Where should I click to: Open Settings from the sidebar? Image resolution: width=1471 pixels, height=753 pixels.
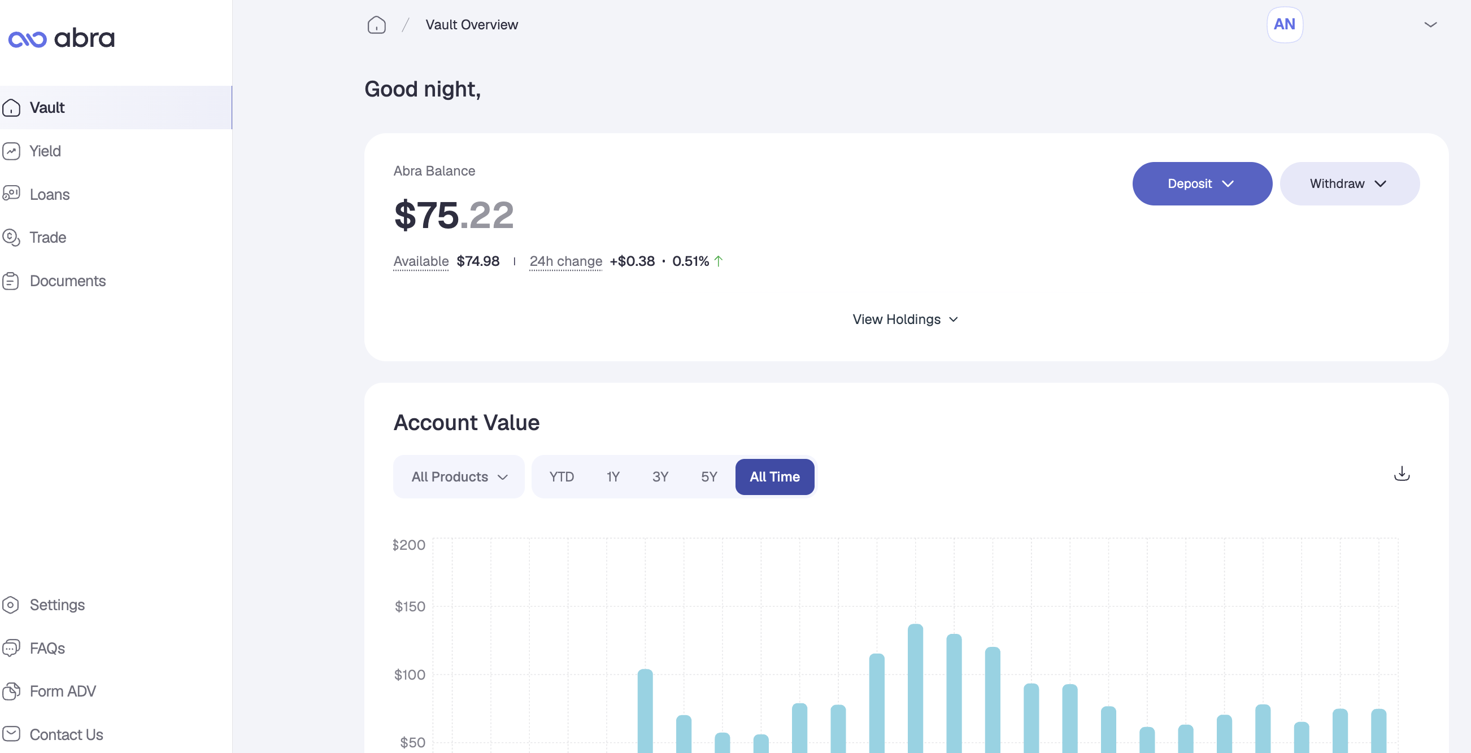tap(116, 605)
